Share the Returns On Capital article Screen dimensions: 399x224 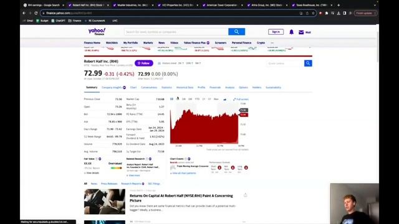pyautogui.click(x=245, y=195)
